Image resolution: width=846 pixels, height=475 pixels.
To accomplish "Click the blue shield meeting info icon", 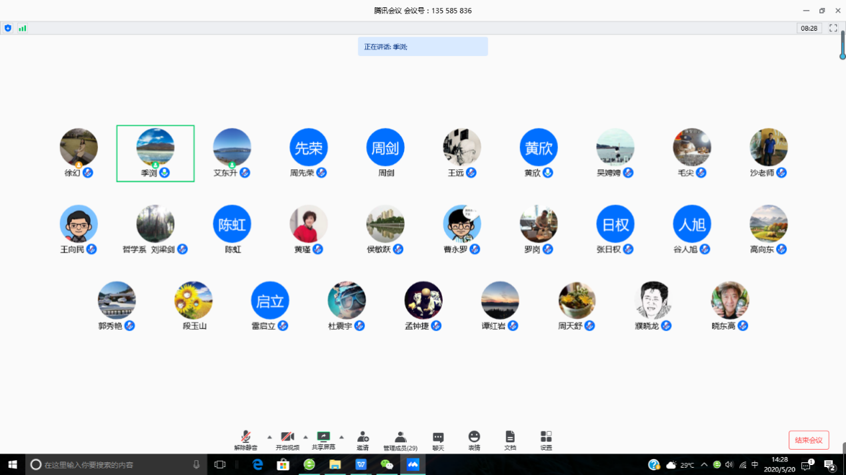I will [8, 28].
